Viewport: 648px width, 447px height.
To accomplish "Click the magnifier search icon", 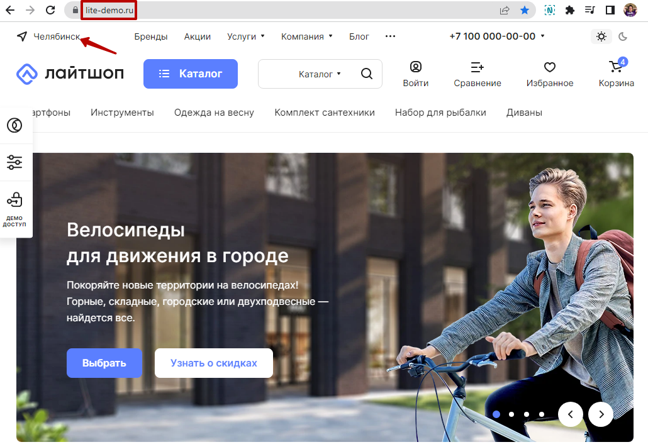I will coord(367,74).
